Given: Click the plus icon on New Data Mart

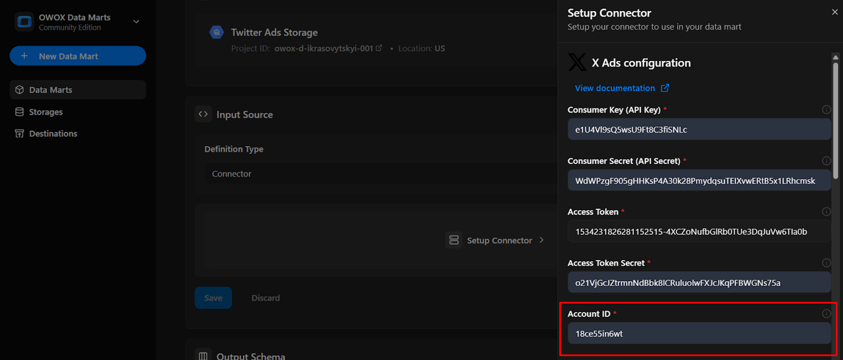Looking at the screenshot, I should pos(25,56).
